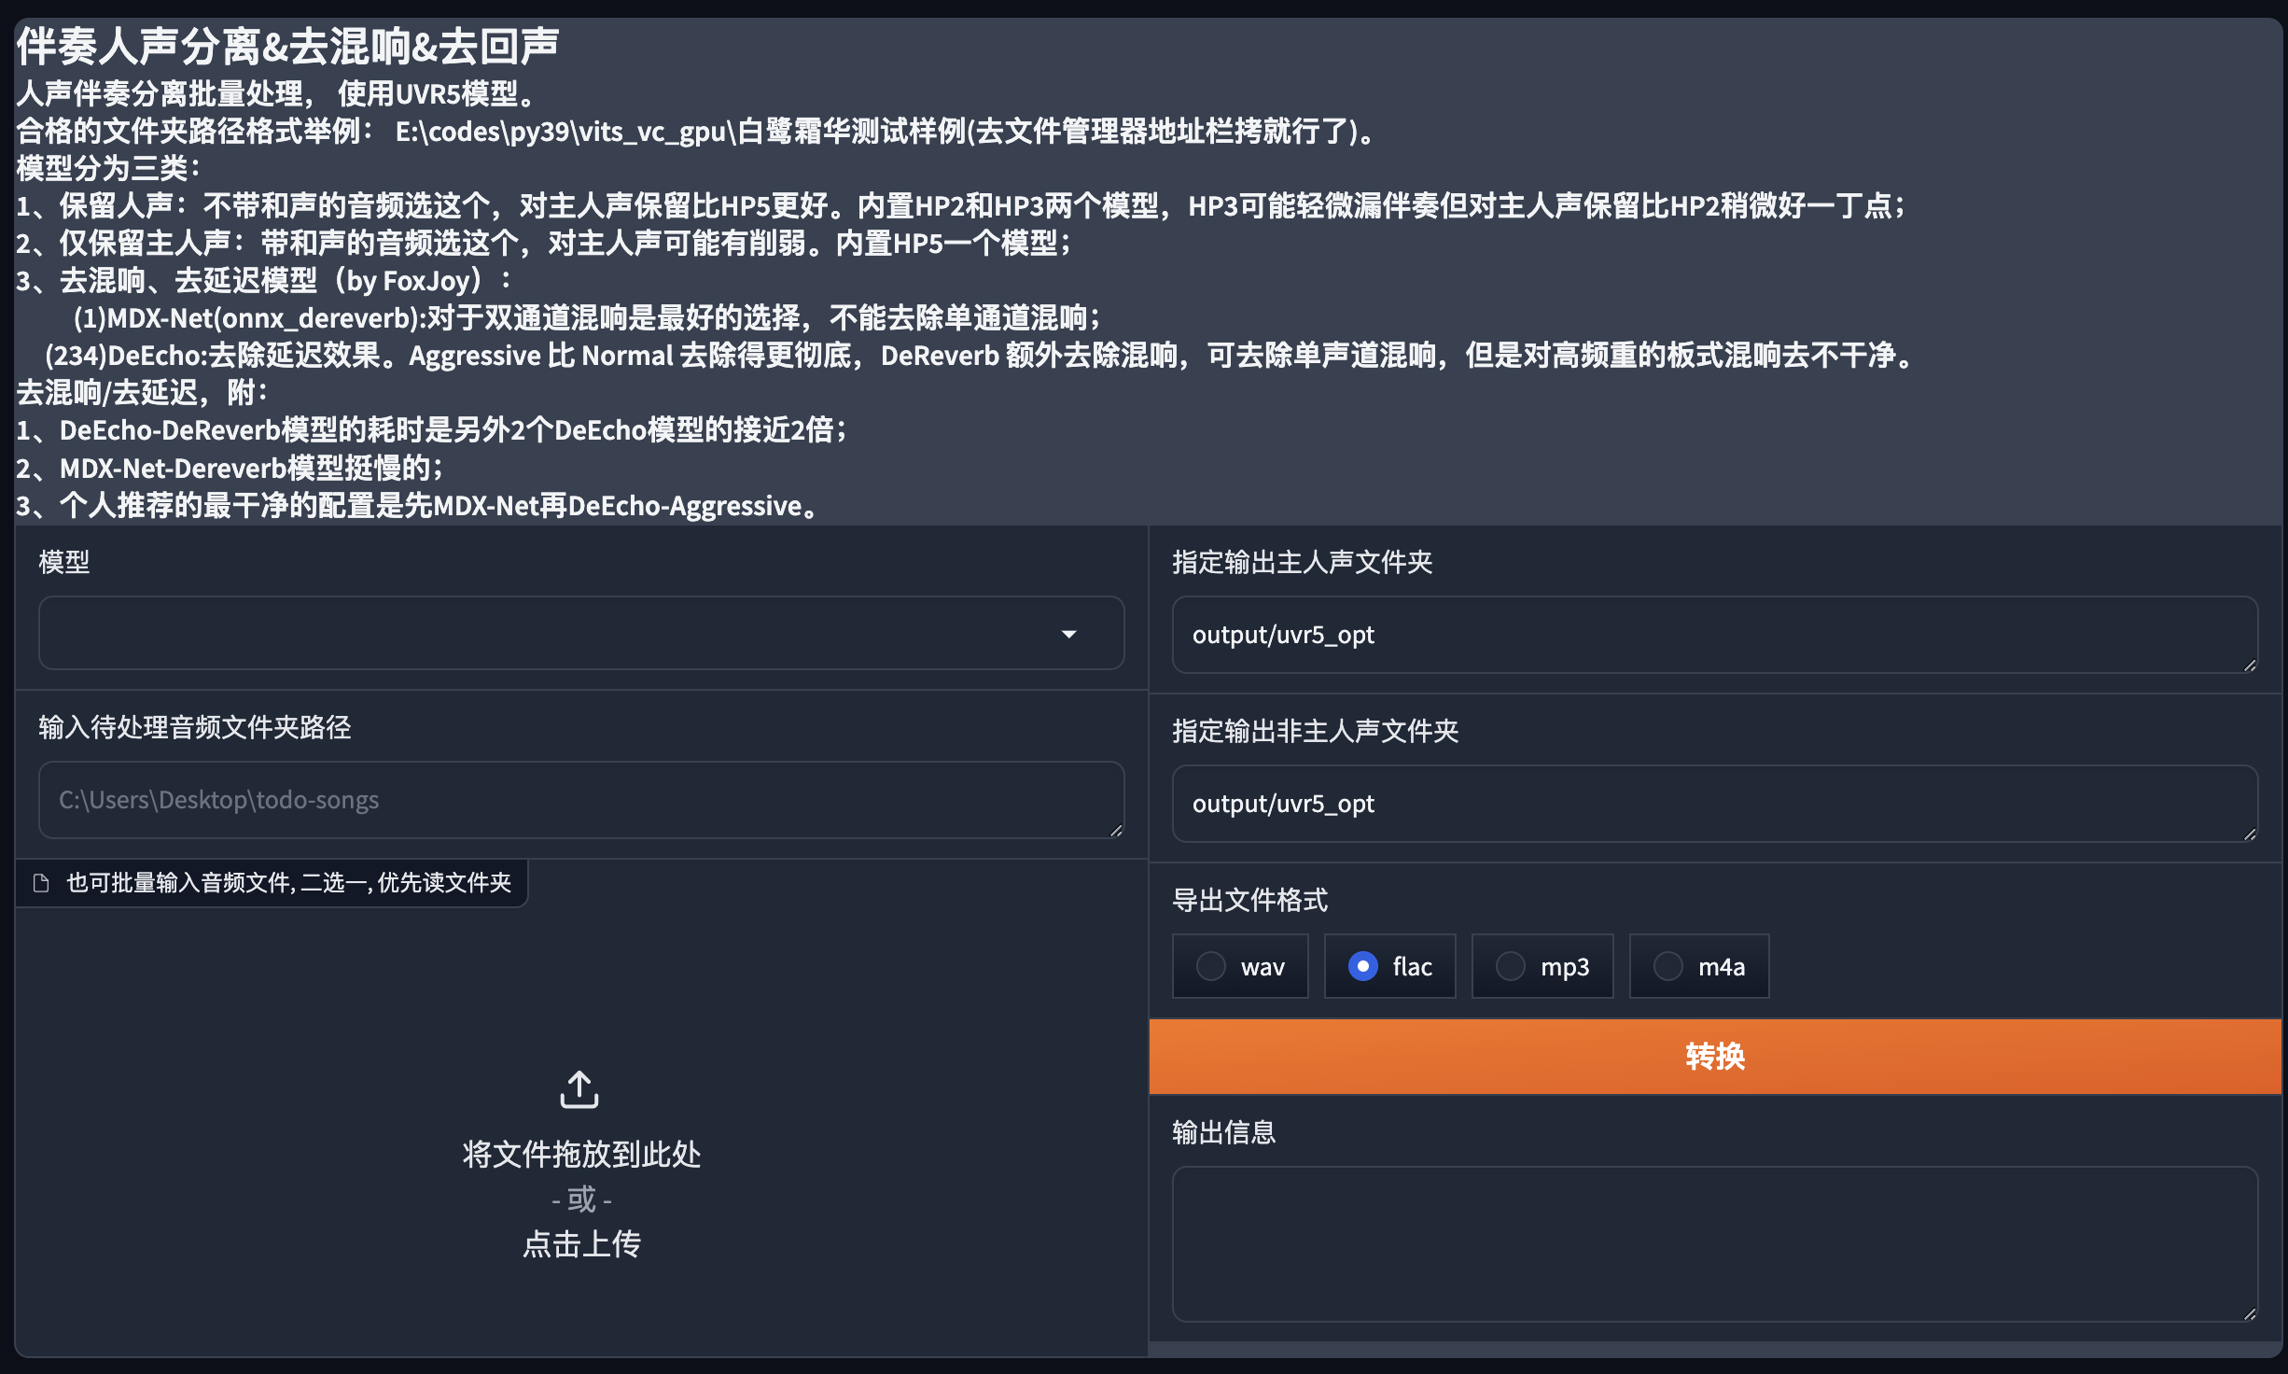Click the 也可批量输入音频文件 label tab
The height and width of the screenshot is (1374, 2288).
tap(288, 883)
